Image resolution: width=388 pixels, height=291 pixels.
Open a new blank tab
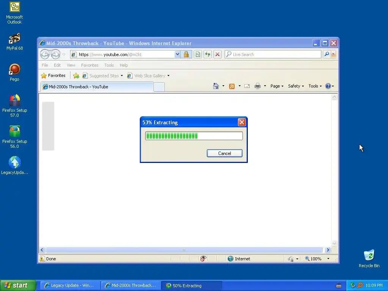click(159, 87)
